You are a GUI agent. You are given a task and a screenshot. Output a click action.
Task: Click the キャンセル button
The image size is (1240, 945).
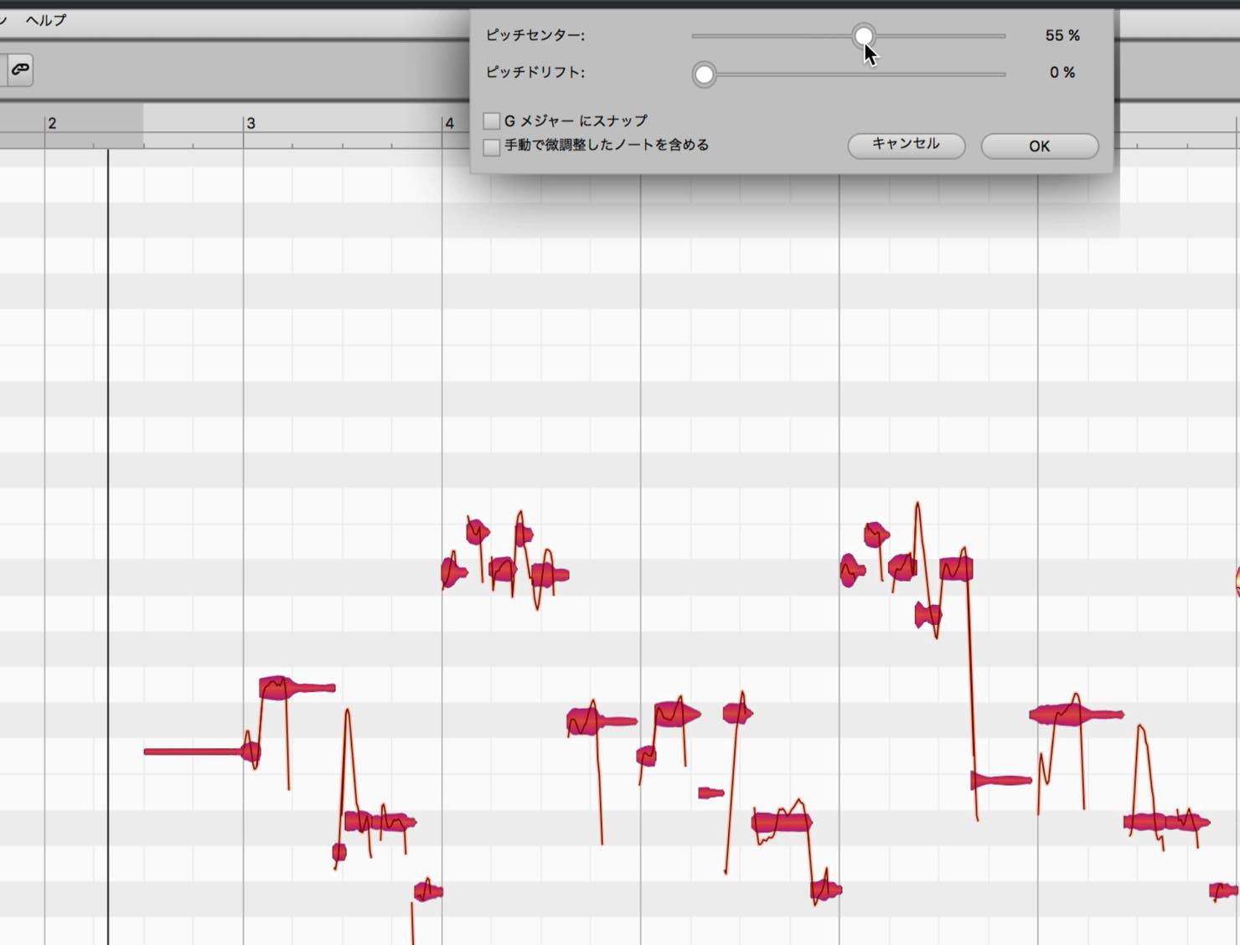click(907, 145)
